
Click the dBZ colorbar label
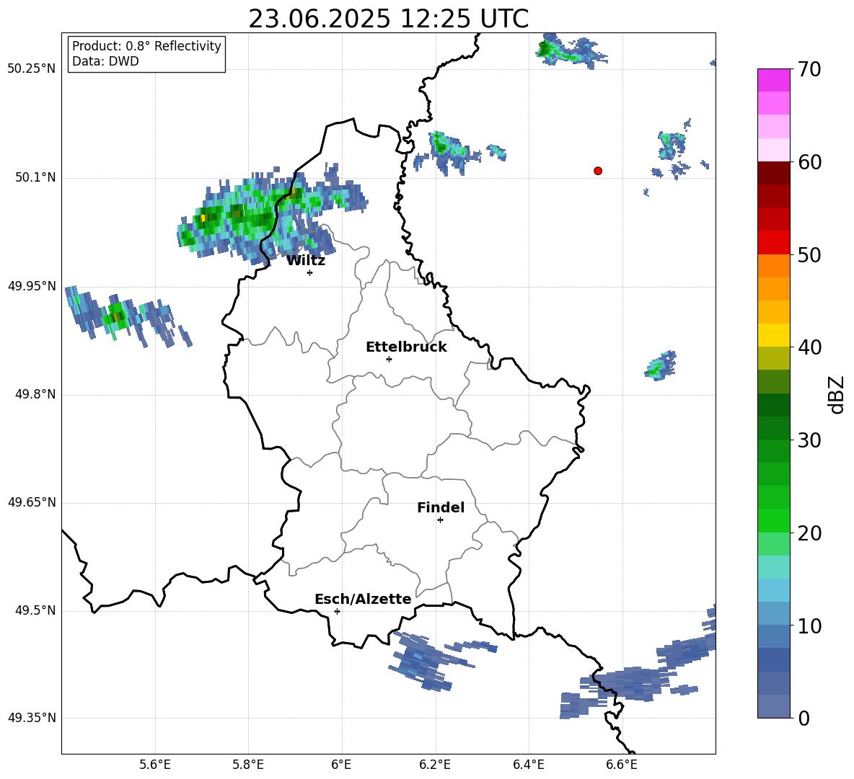pyautogui.click(x=835, y=394)
